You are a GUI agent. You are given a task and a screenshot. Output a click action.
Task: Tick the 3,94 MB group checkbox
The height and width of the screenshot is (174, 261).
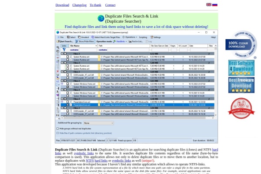click(65, 108)
